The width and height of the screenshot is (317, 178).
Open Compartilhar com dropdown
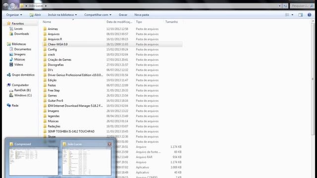98,15
